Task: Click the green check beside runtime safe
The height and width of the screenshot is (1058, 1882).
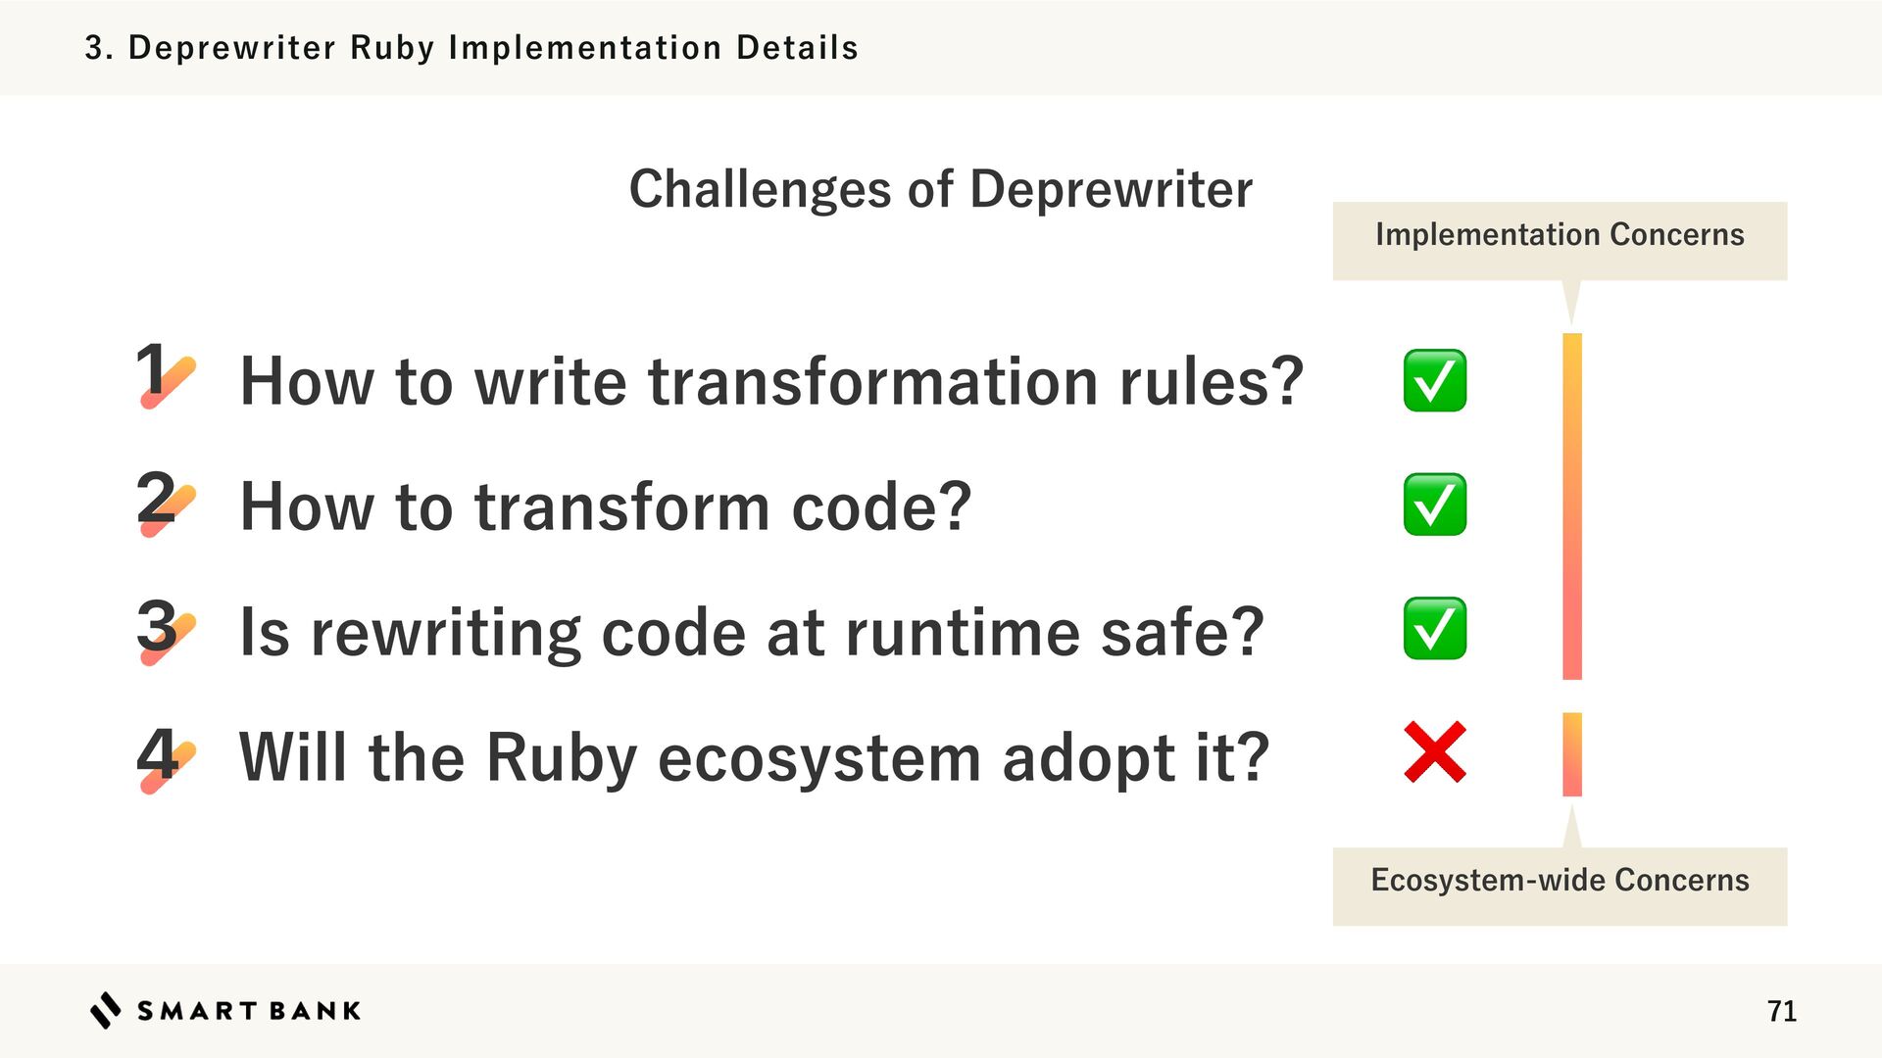Action: pyautogui.click(x=1434, y=629)
